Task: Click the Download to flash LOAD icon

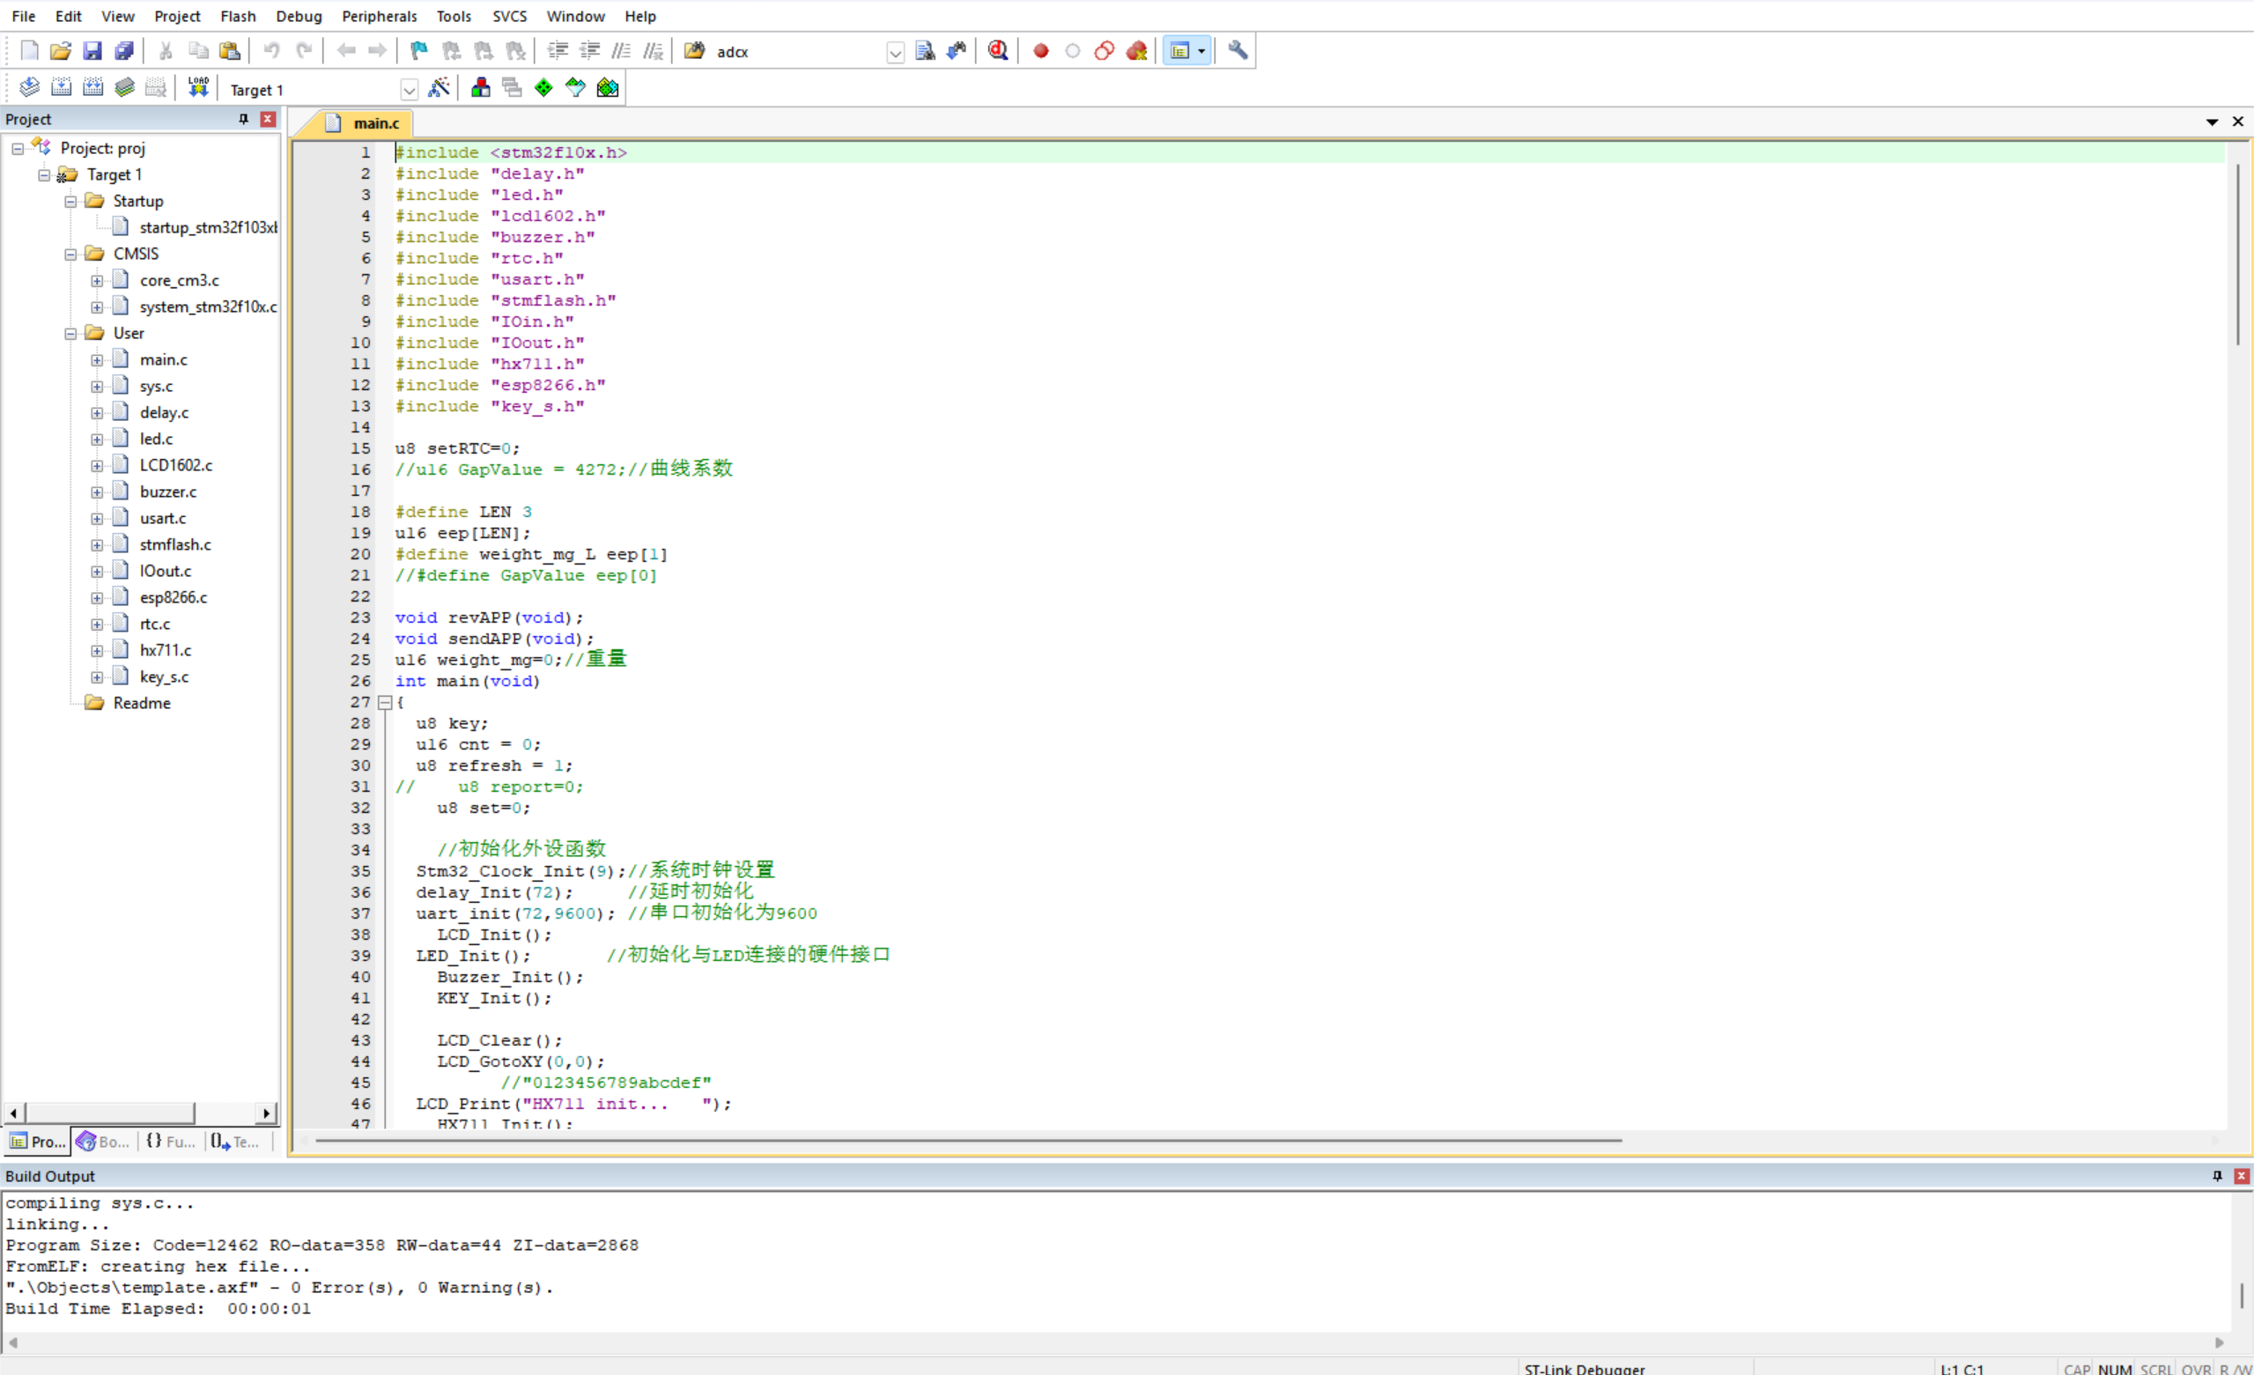Action: point(197,88)
